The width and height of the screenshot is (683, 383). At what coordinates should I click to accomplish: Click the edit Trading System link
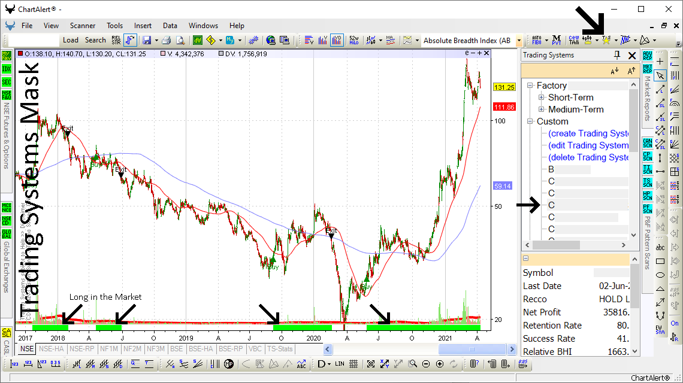tap(588, 145)
